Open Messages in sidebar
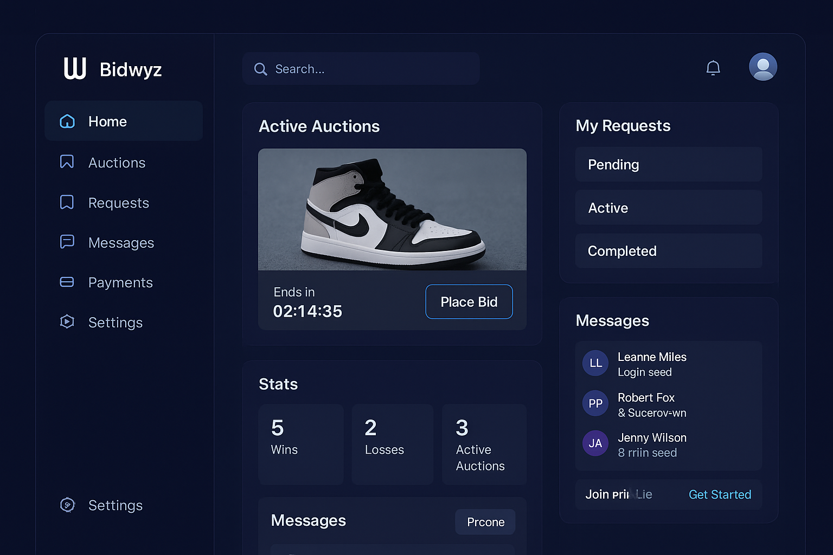This screenshot has height=555, width=833. (x=121, y=243)
